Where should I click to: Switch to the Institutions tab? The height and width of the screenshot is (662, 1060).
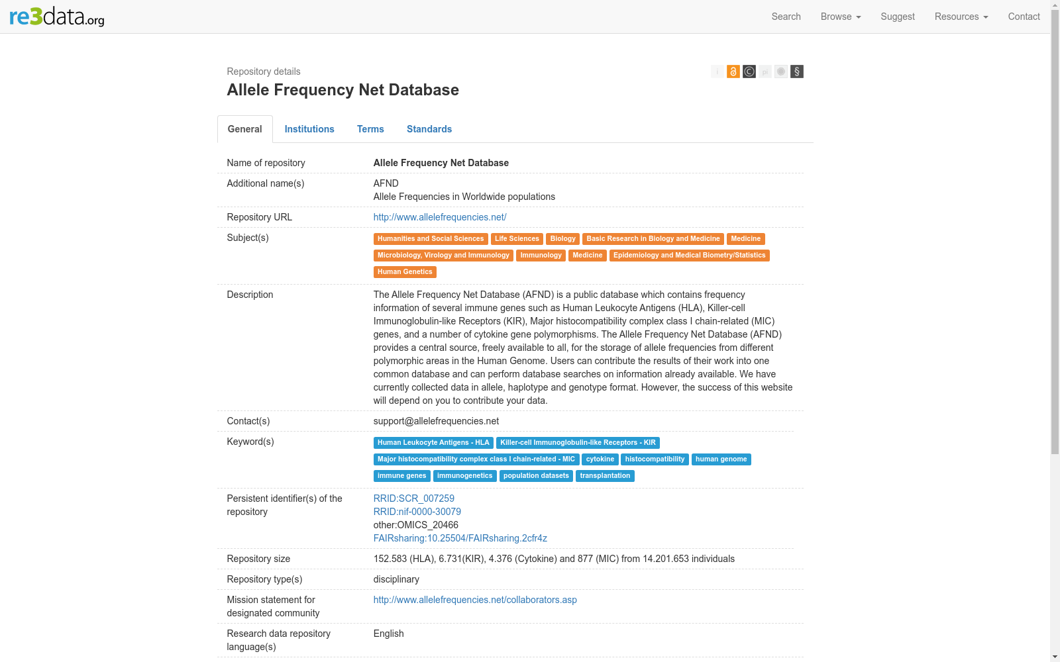[309, 129]
